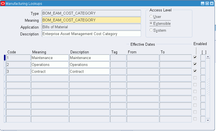
Task: Click empty Meaning cell in fourth row
Action: coord(50,78)
